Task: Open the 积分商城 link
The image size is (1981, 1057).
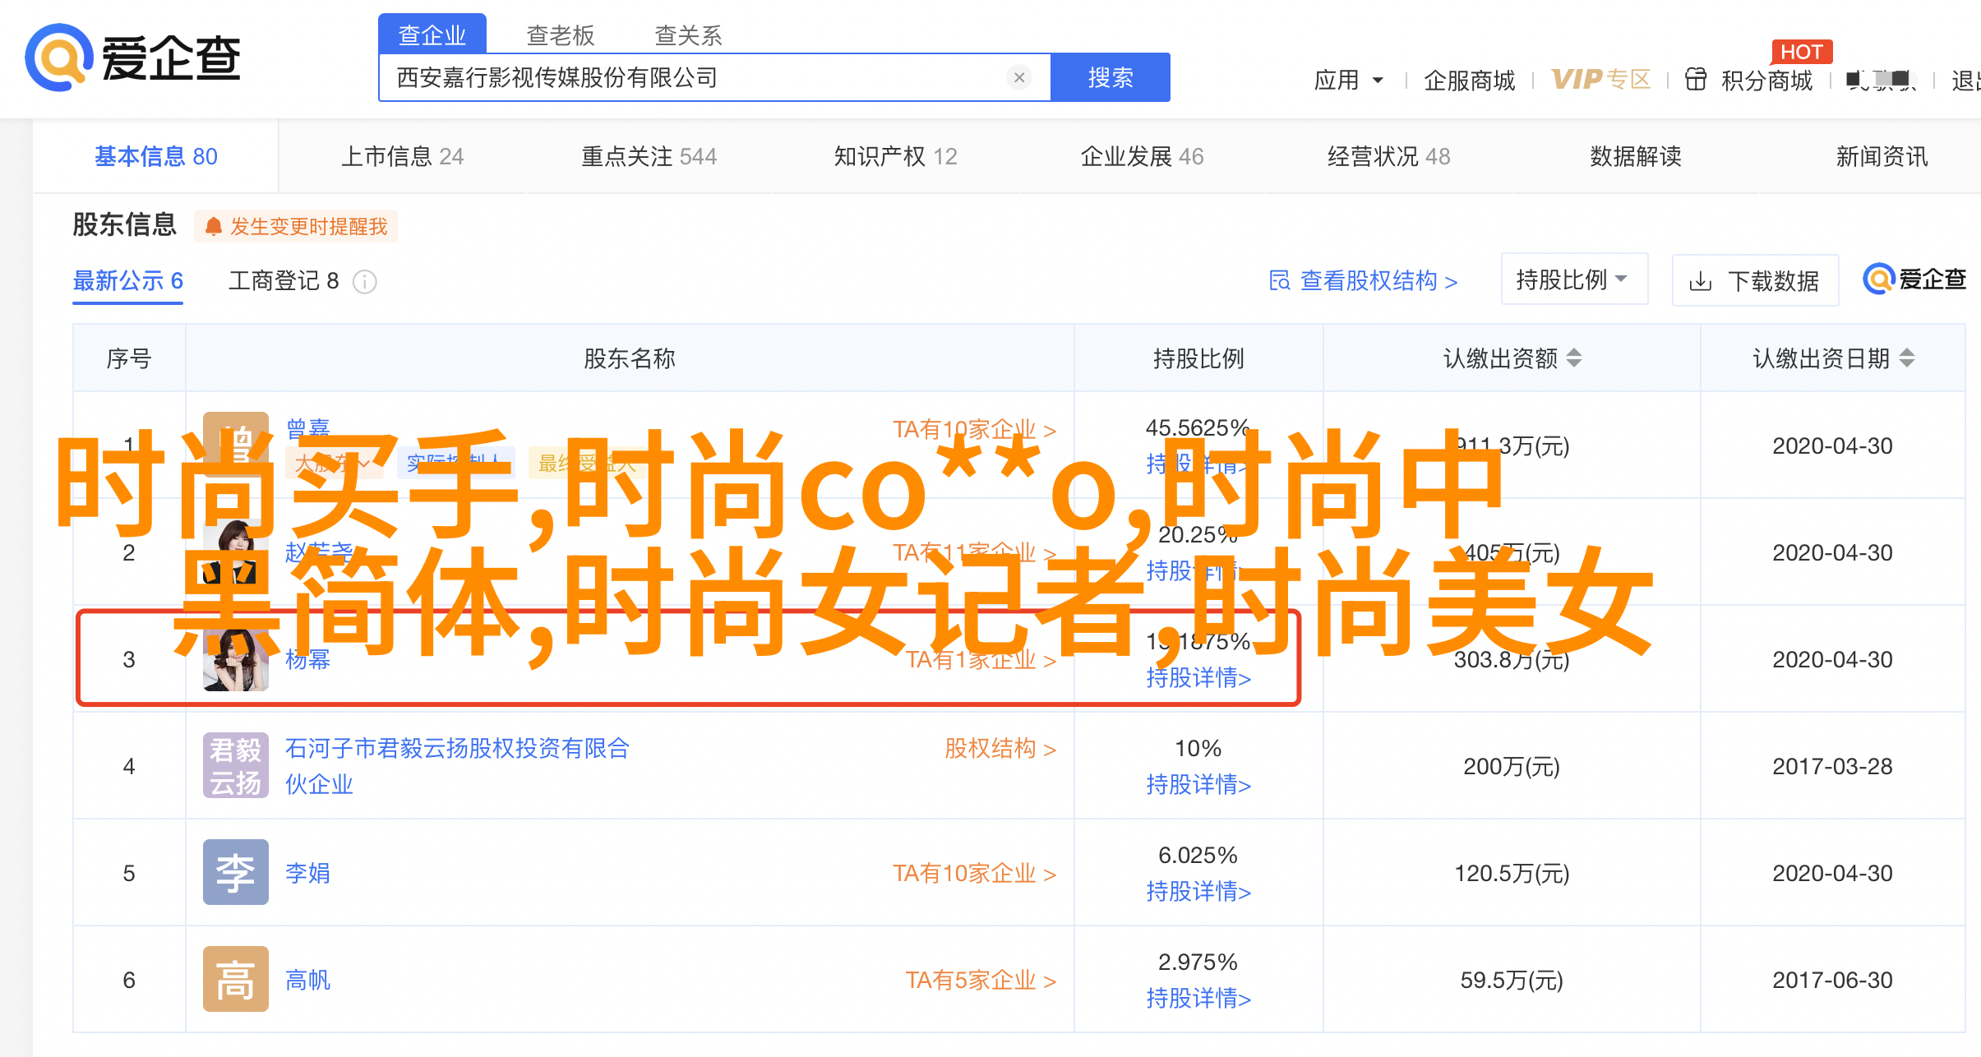Action: coord(1767,80)
